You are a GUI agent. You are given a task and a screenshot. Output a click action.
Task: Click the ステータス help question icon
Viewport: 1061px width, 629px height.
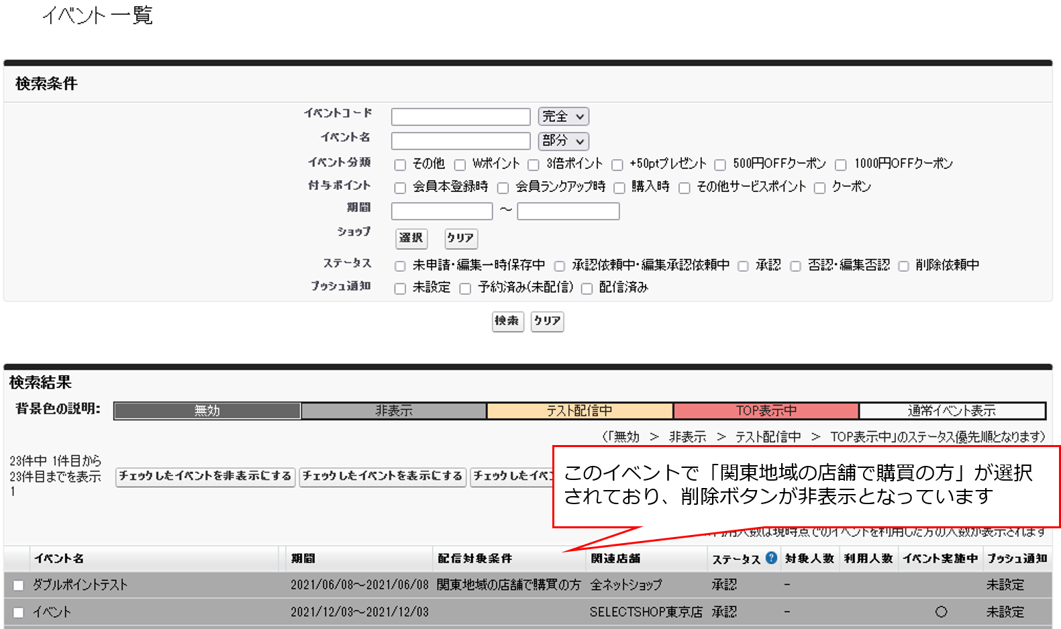pos(771,558)
